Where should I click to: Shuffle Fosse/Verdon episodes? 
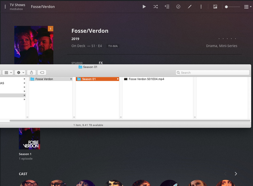(x=156, y=7)
